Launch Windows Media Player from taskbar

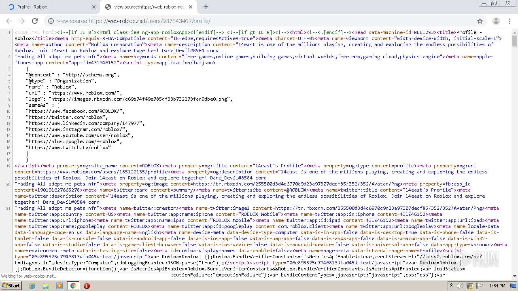pyautogui.click(x=59, y=286)
